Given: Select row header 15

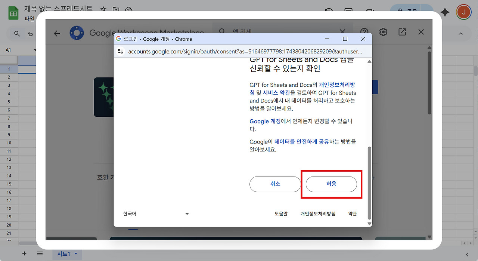Looking at the screenshot, I should (x=9, y=184).
